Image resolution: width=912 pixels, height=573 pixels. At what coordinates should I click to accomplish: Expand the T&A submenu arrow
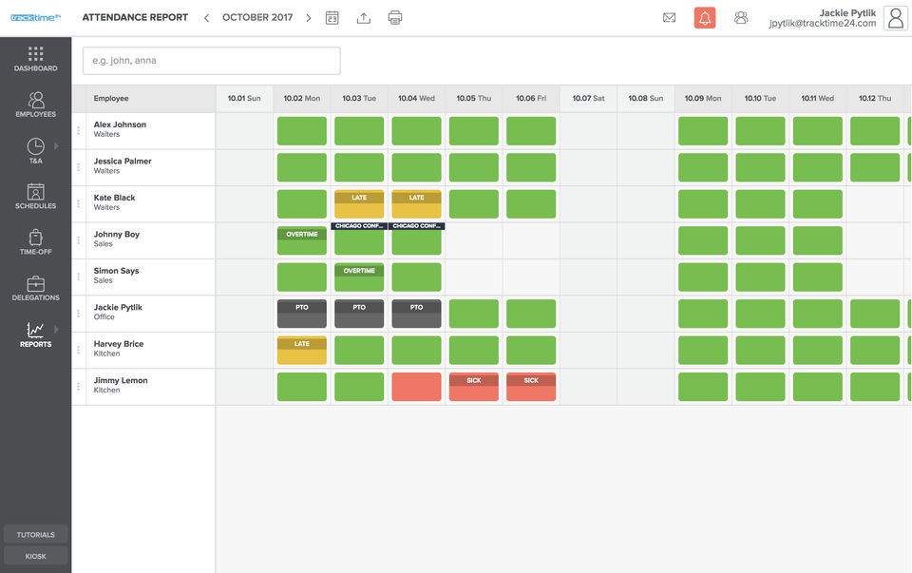(56, 146)
